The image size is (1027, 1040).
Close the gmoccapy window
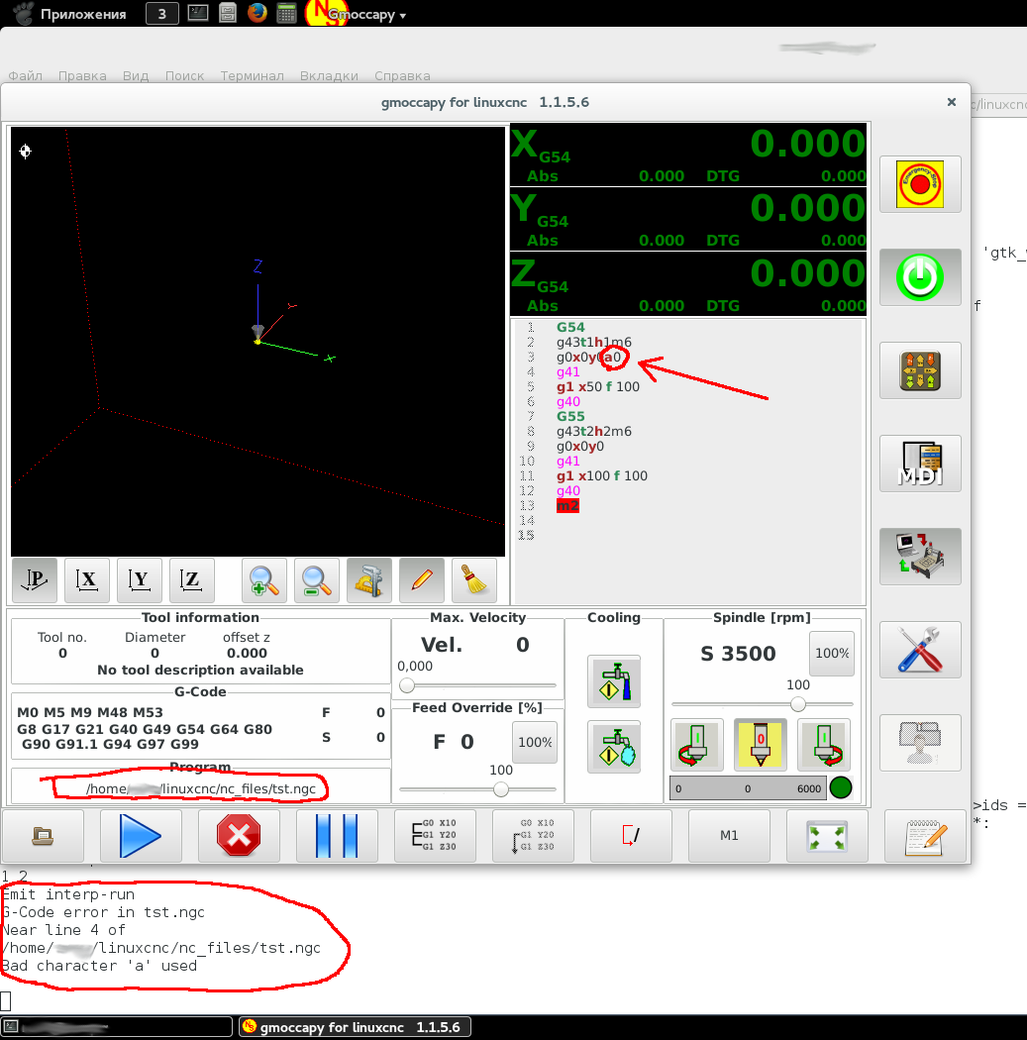[952, 101]
